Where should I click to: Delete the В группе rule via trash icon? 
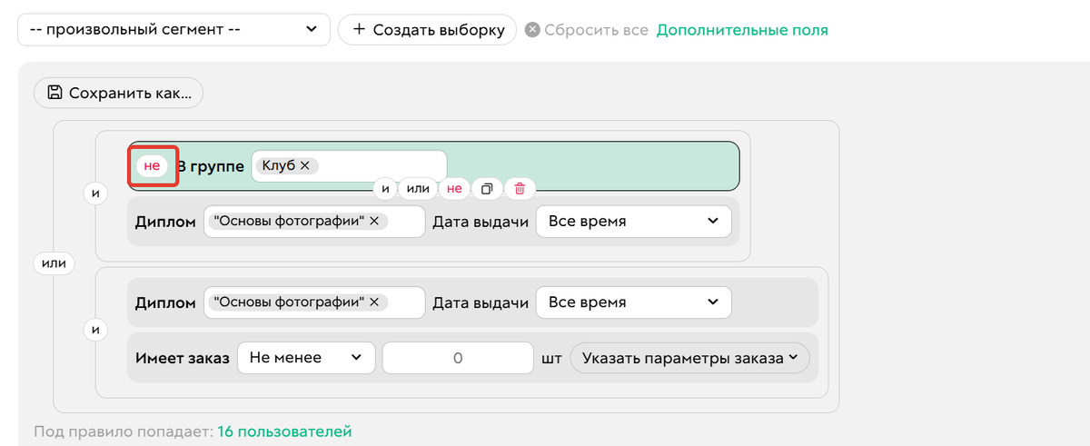pos(520,189)
